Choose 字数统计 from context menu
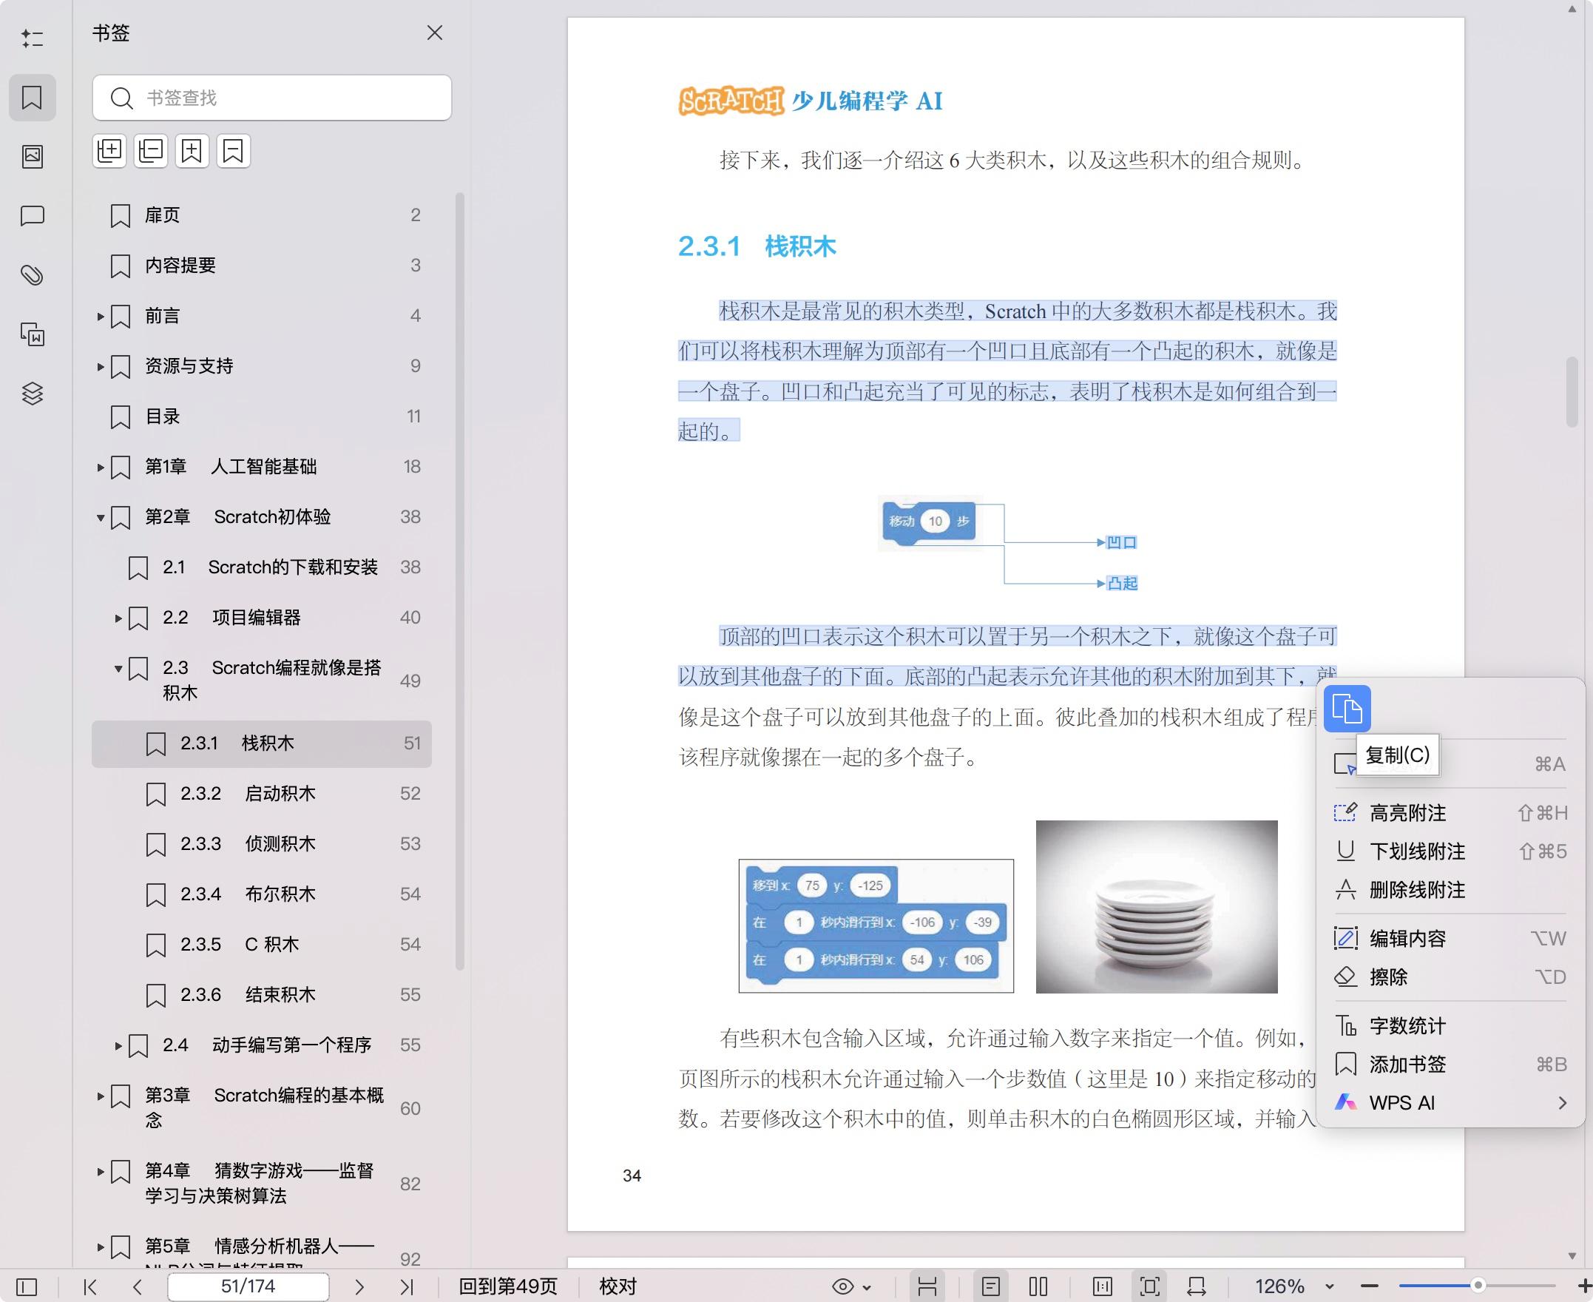The width and height of the screenshot is (1593, 1302). point(1450,1026)
